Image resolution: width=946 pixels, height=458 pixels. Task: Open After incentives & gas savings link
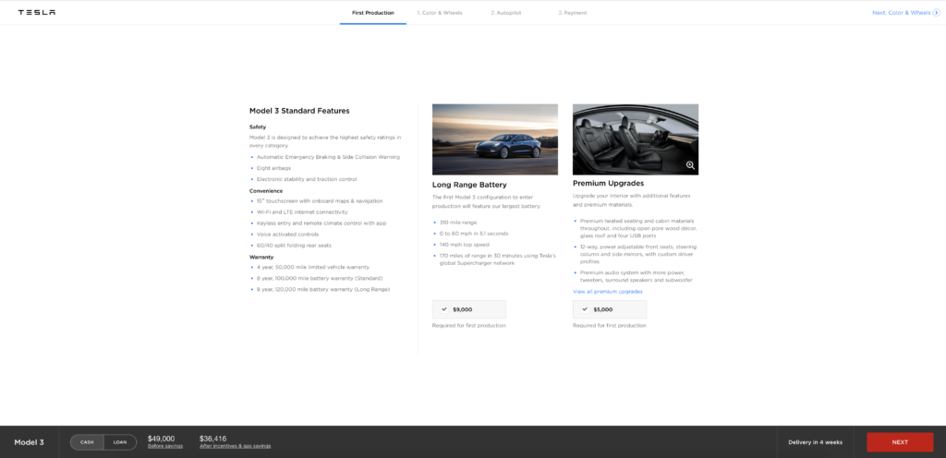pyautogui.click(x=236, y=447)
